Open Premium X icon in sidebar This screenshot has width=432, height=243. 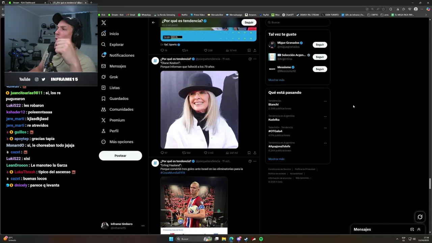point(104,120)
